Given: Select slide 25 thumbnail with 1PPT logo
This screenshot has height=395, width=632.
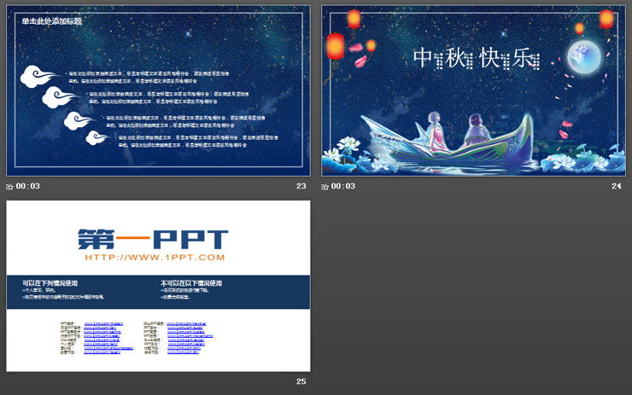Looking at the screenshot, I should click(158, 286).
